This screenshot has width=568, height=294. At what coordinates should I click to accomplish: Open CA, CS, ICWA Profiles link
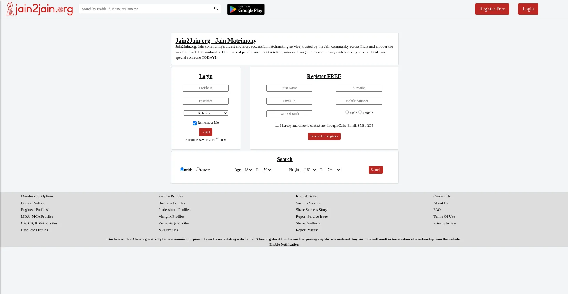pos(39,223)
